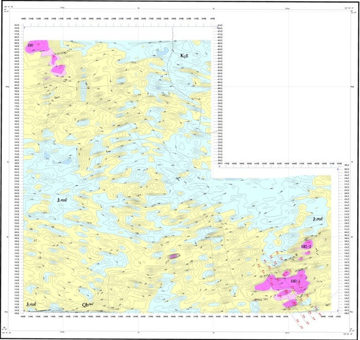Click the small isolated magenta anomaly mid-map
The height and width of the screenshot is (340, 360).
174,256
